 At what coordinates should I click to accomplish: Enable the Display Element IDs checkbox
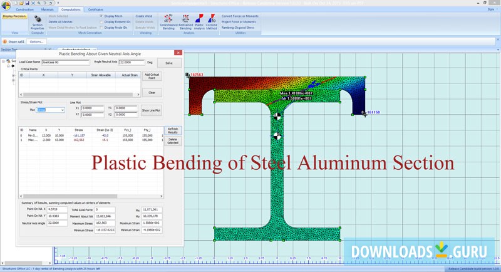pos(101,22)
